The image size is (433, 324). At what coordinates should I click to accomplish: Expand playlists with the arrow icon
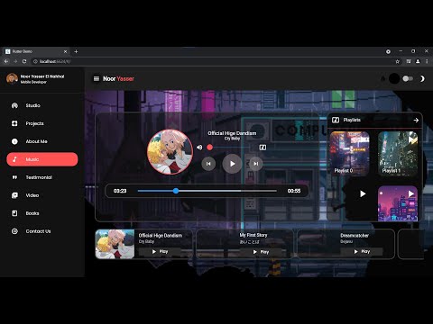pyautogui.click(x=416, y=120)
